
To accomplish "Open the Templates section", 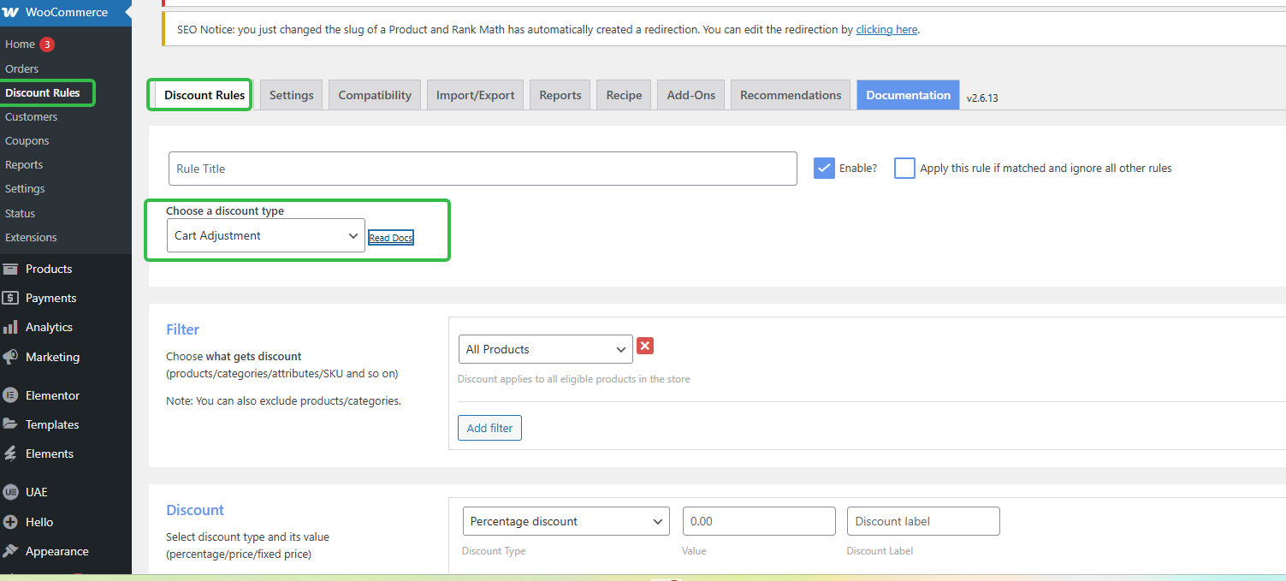I will click(50, 424).
